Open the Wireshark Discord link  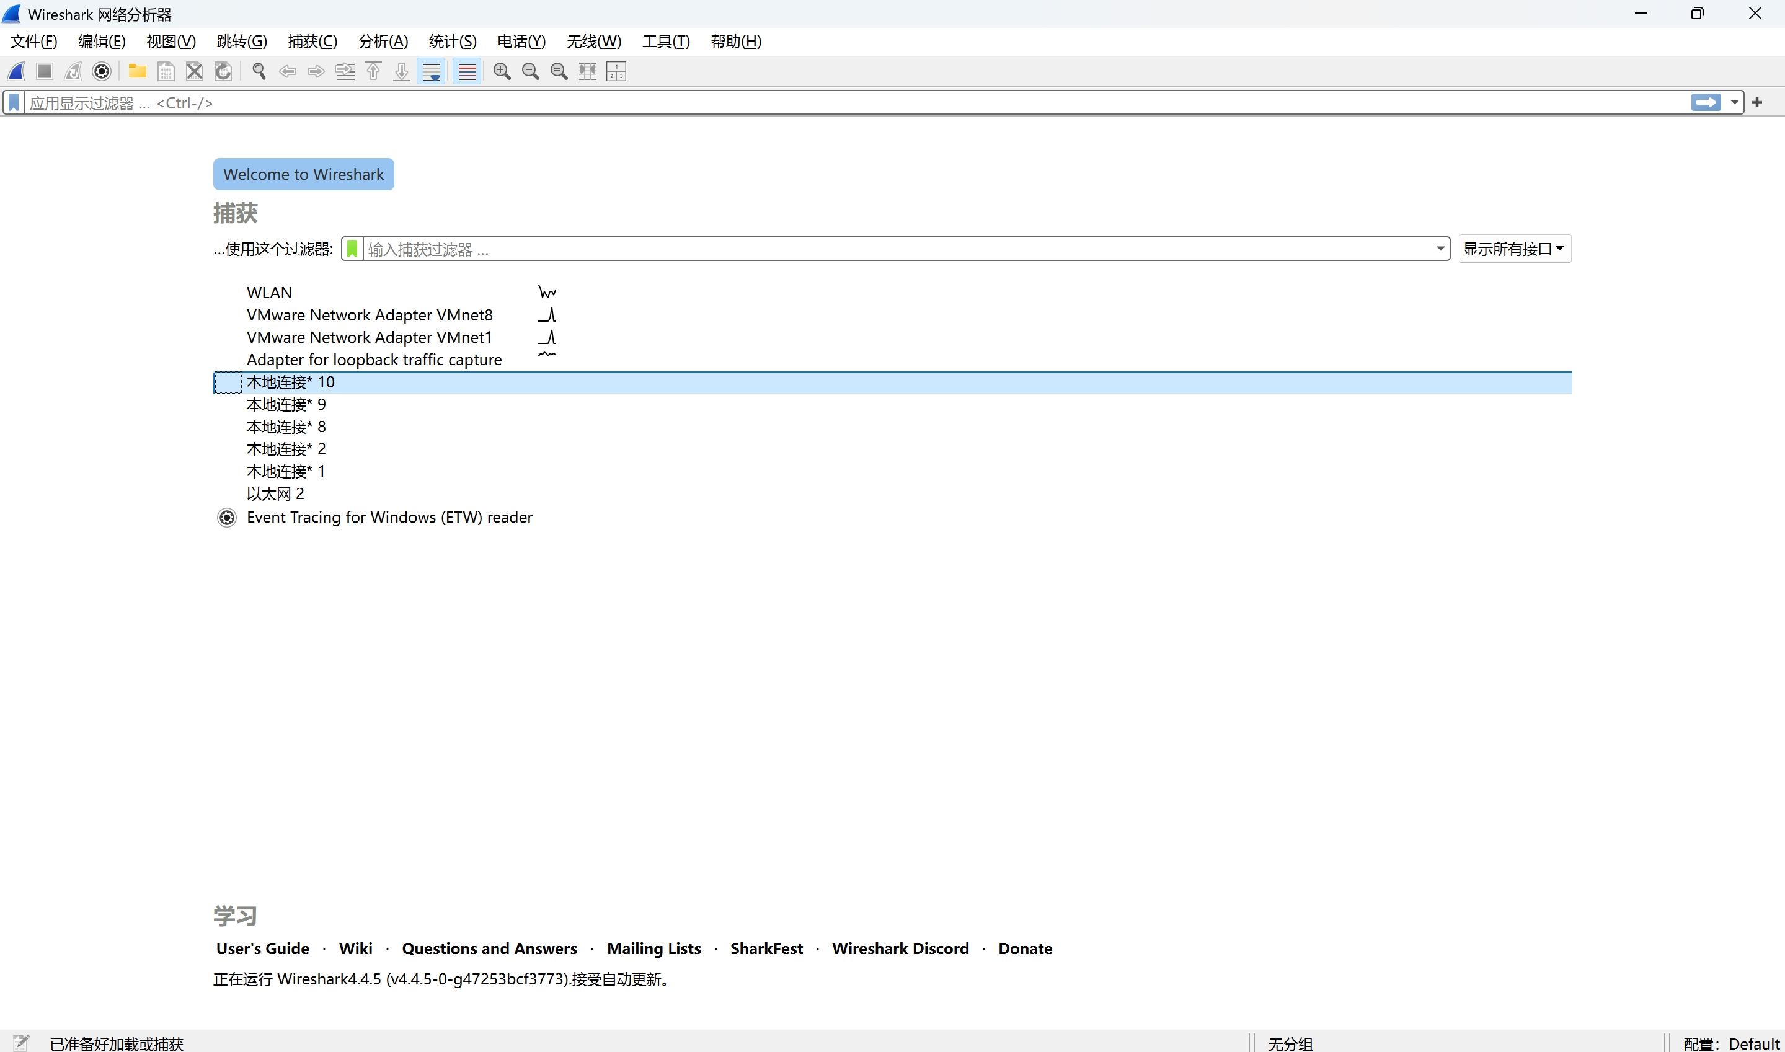coord(900,948)
